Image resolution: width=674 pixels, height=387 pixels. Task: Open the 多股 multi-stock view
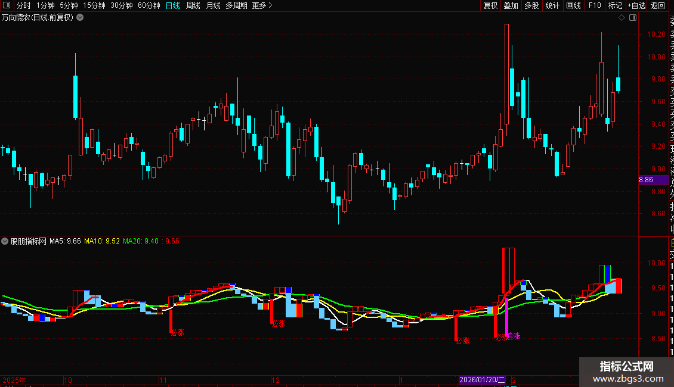click(x=531, y=5)
